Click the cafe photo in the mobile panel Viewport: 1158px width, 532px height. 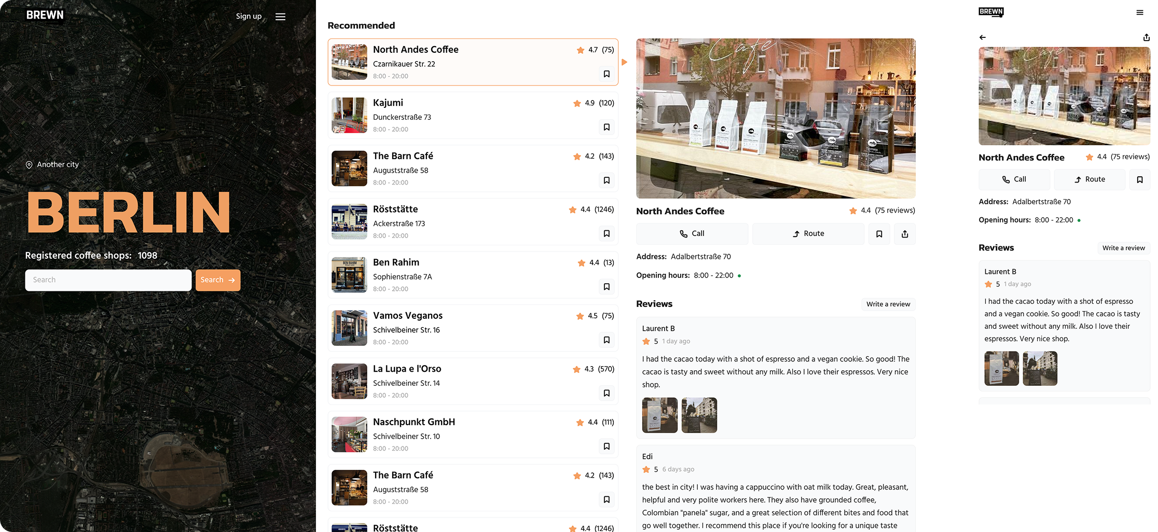tap(1064, 96)
